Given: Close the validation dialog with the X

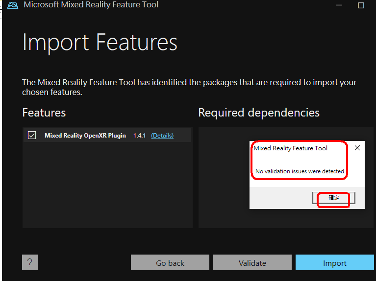Looking at the screenshot, I should pyautogui.click(x=357, y=148).
